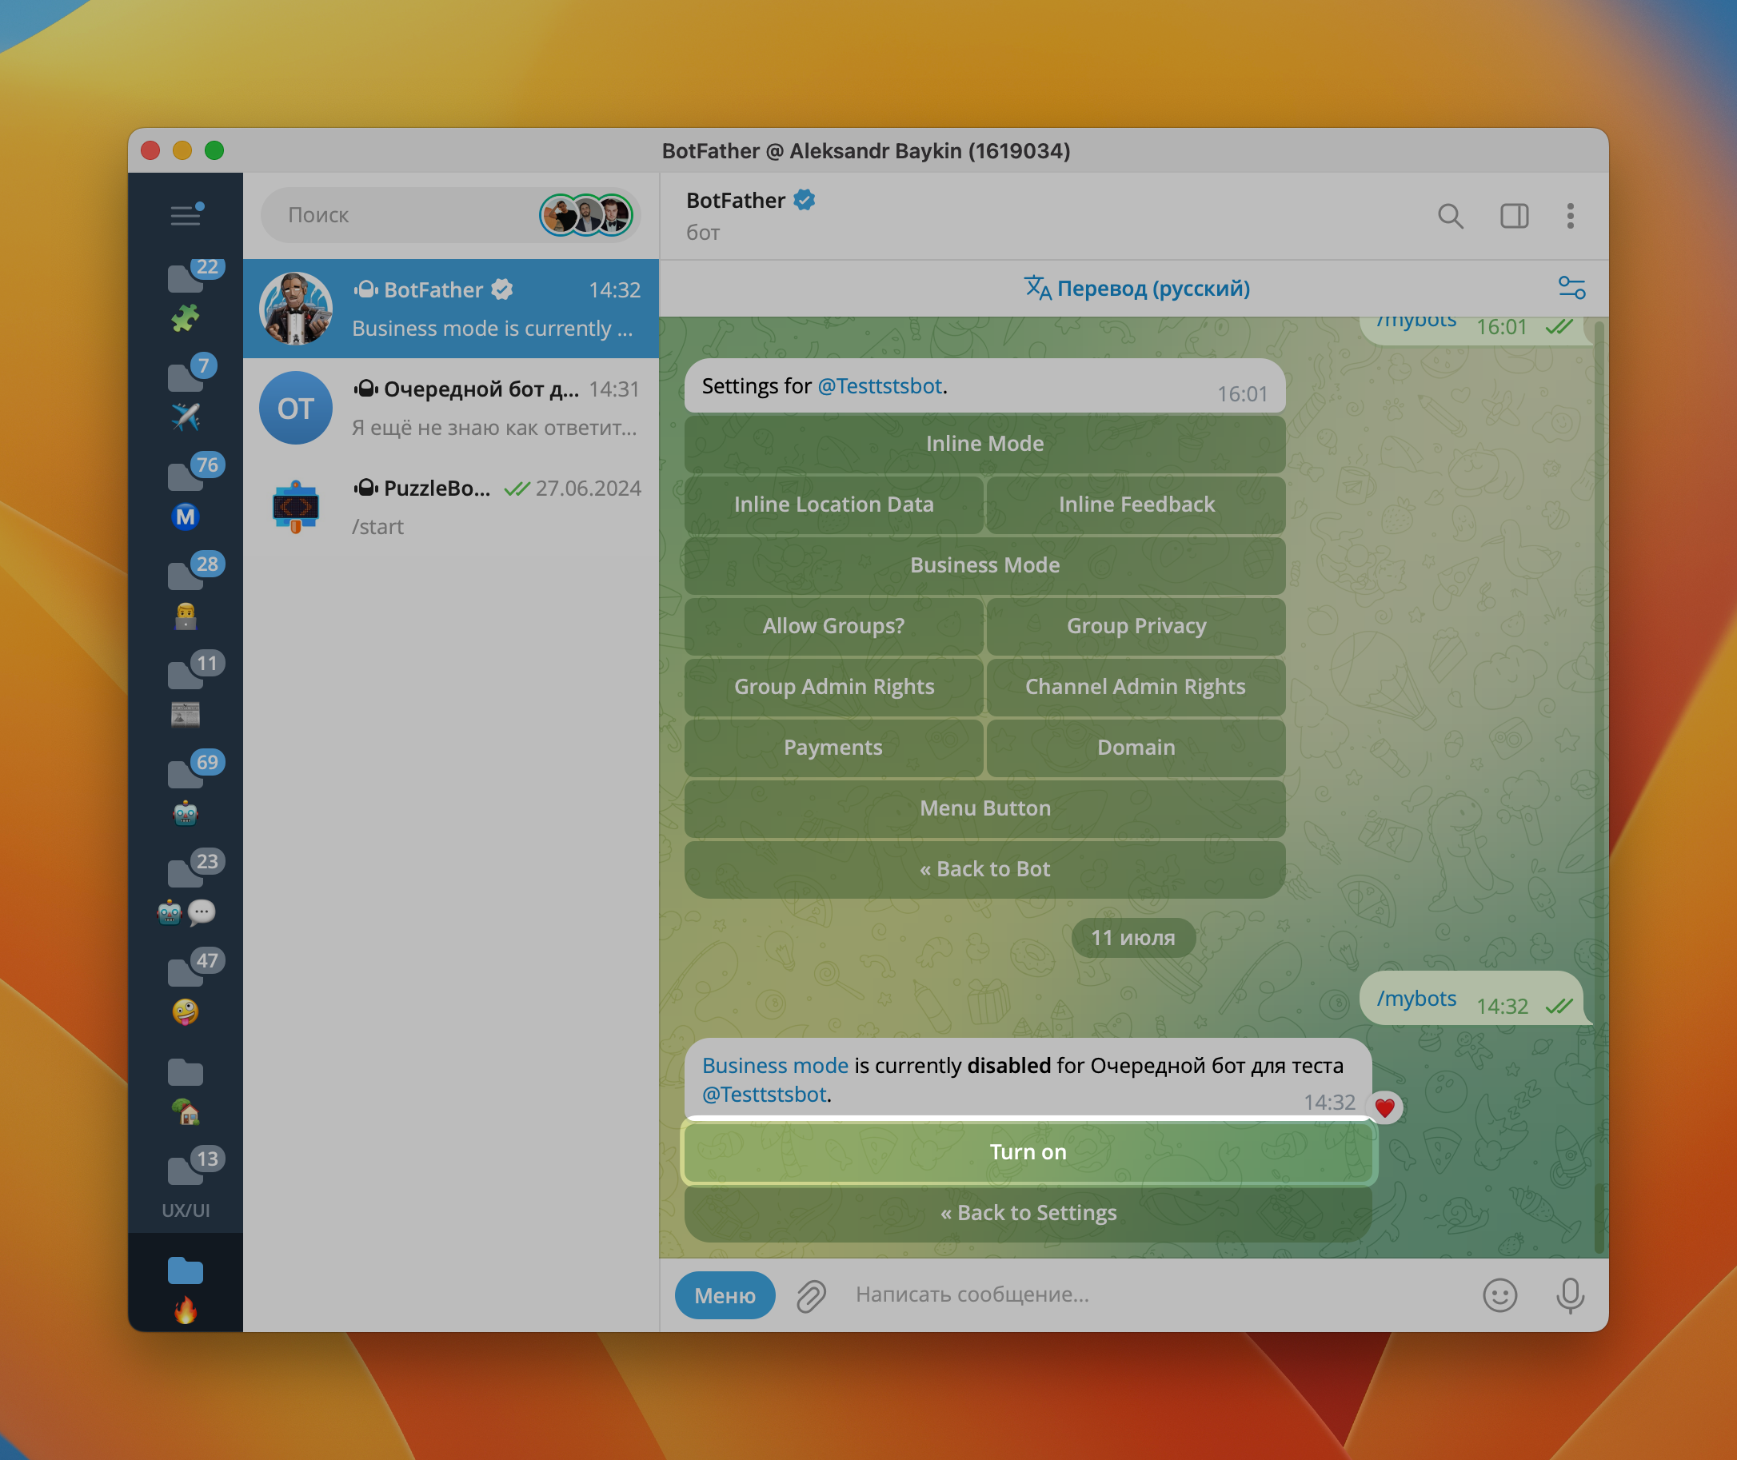This screenshot has width=1737, height=1460.
Task: Turn on Business mode
Action: coord(1028,1152)
